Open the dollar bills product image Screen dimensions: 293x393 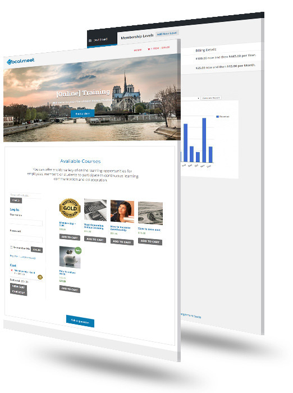click(150, 213)
